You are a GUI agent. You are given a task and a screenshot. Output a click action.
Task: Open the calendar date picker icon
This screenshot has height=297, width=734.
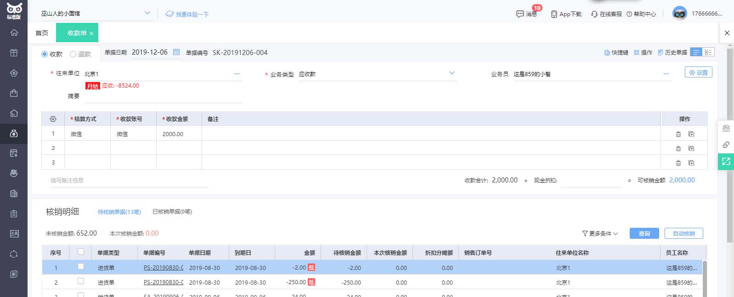[x=176, y=52]
